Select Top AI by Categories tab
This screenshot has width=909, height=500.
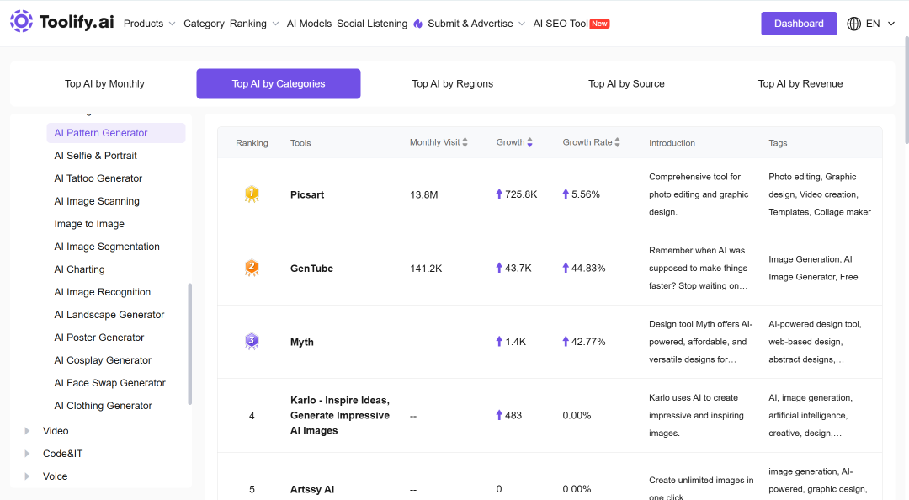[279, 83]
